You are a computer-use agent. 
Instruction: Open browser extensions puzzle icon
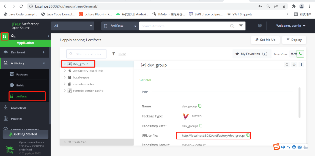(294, 6)
